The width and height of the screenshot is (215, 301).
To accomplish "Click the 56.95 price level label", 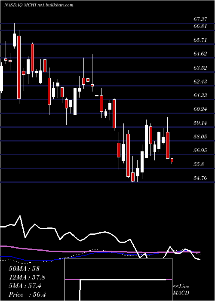I will coord(200,150).
